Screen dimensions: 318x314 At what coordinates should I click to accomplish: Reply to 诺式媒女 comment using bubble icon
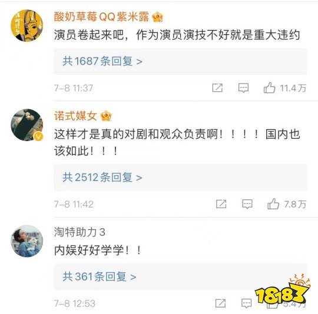tap(247, 204)
